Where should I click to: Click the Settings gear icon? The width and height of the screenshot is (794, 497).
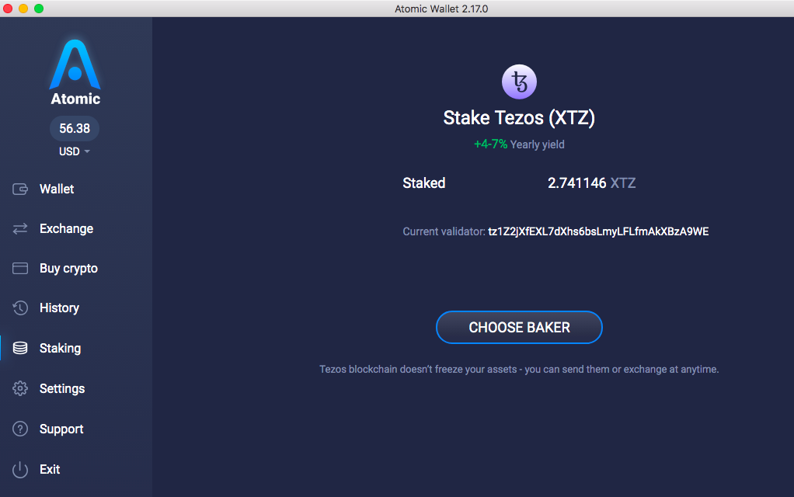20,388
